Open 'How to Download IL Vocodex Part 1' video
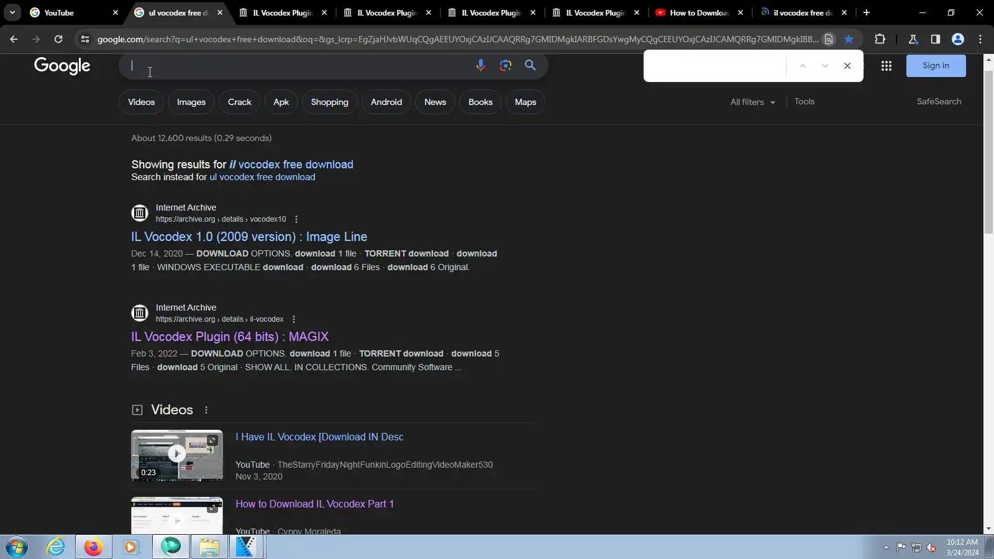The height and width of the screenshot is (559, 994). [314, 504]
